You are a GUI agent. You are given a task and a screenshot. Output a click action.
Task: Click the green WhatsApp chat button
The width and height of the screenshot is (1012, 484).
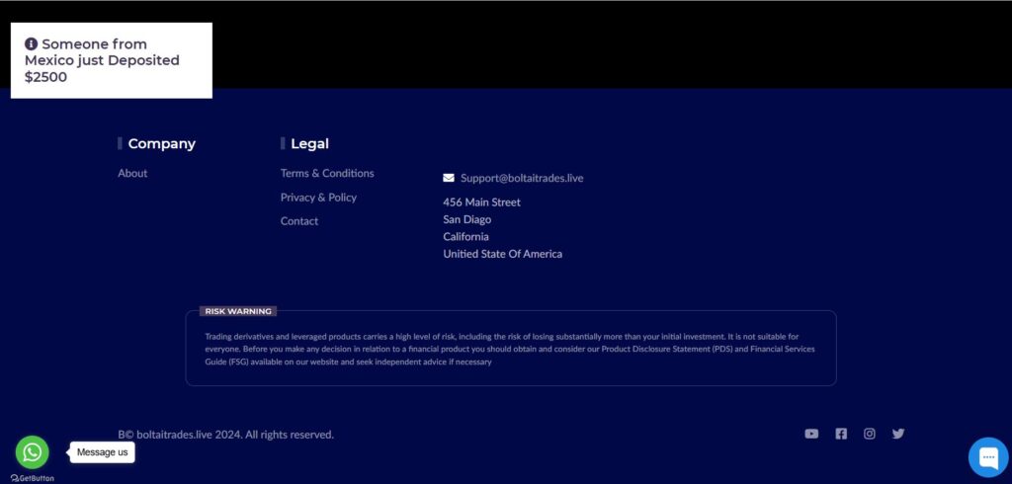click(x=33, y=452)
